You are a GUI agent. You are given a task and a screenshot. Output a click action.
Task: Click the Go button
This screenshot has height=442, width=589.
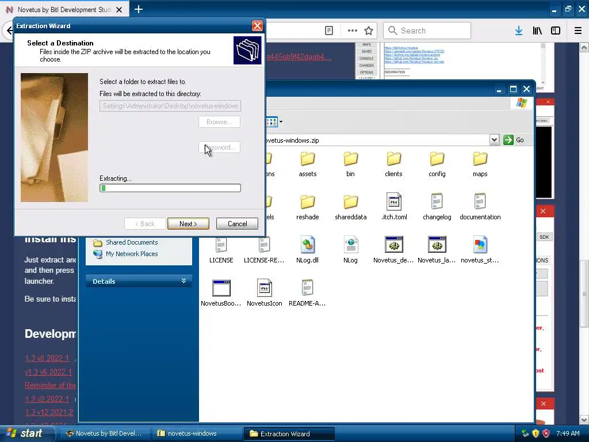[514, 140]
